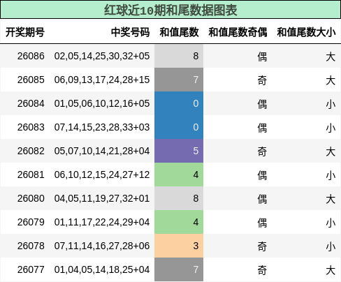The image size is (341, 282).
Task: Click the 和值尾数奇偶 column header
Action: pos(238,32)
